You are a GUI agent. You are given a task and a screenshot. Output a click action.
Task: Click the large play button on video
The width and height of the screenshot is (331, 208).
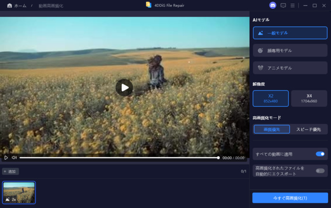click(124, 87)
